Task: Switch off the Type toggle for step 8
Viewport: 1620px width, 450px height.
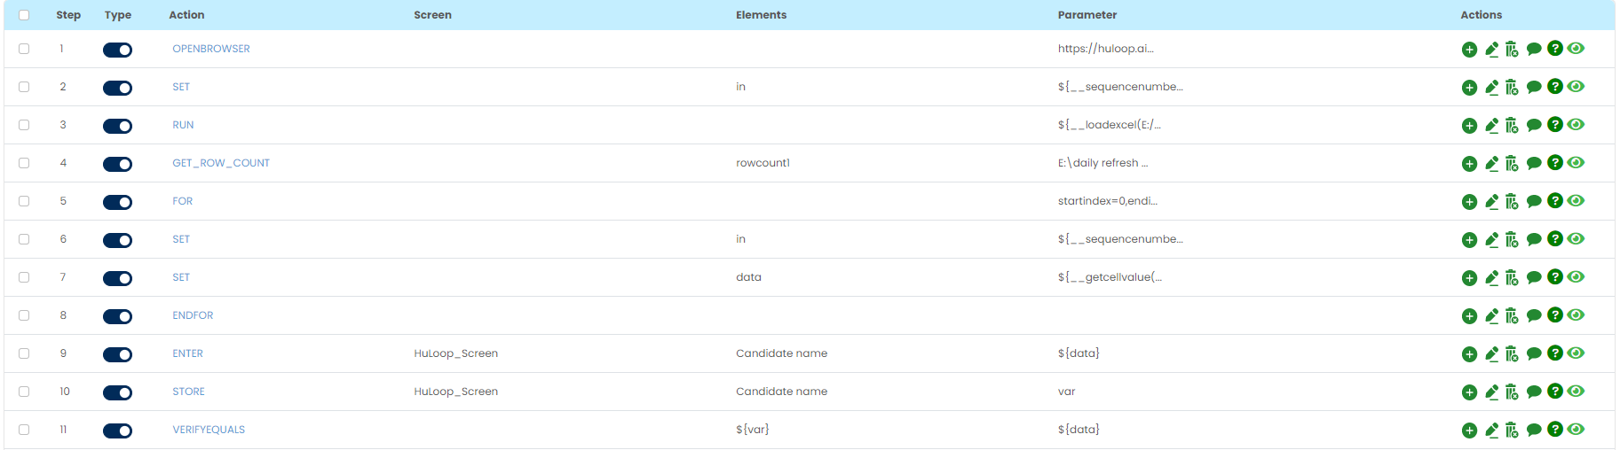Action: pyautogui.click(x=117, y=316)
